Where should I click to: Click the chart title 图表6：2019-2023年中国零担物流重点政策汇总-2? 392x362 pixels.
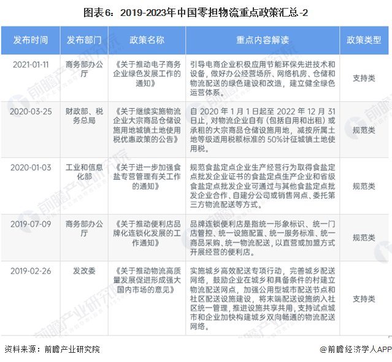point(196,12)
